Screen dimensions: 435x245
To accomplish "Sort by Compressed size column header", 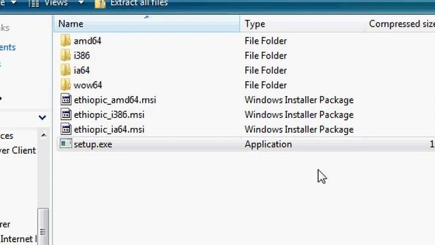I will click(x=400, y=24).
